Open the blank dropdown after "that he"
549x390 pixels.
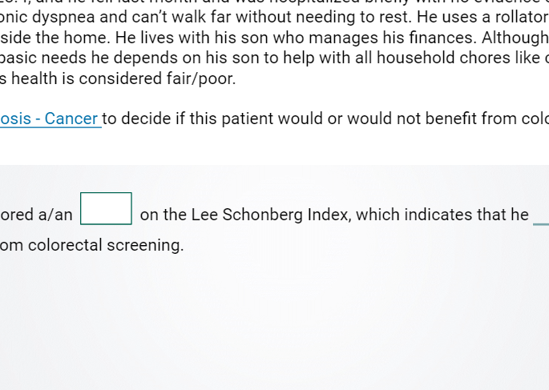coord(541,215)
